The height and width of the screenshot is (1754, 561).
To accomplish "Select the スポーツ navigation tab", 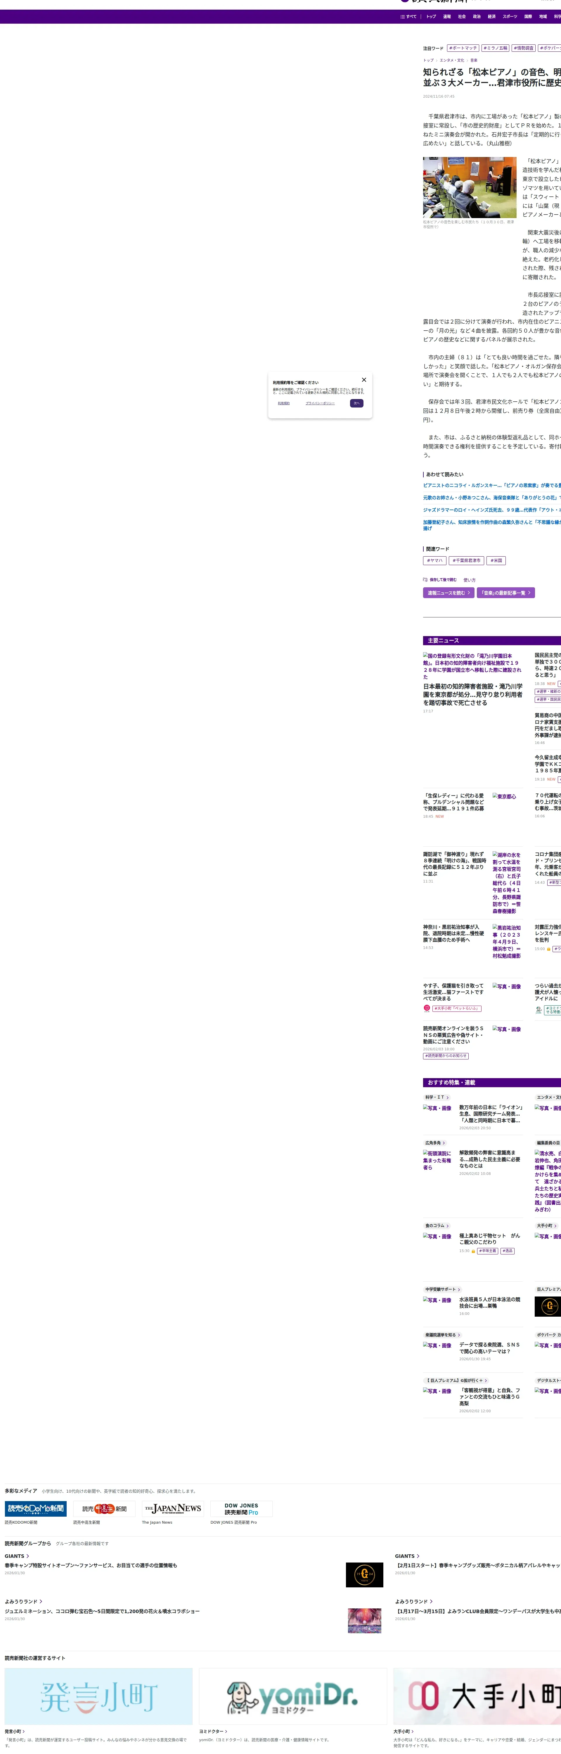I will (509, 16).
